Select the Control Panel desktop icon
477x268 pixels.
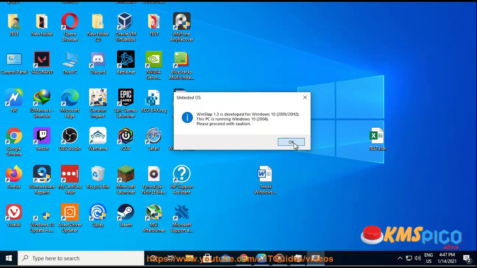14,63
